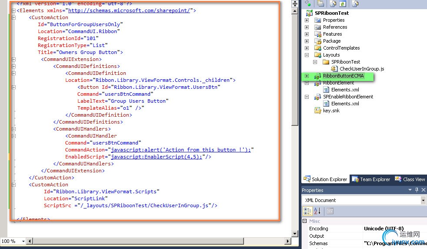Image resolution: width=427 pixels, height=249 pixels.
Task: Close the Properties panel
Action: 424,190
